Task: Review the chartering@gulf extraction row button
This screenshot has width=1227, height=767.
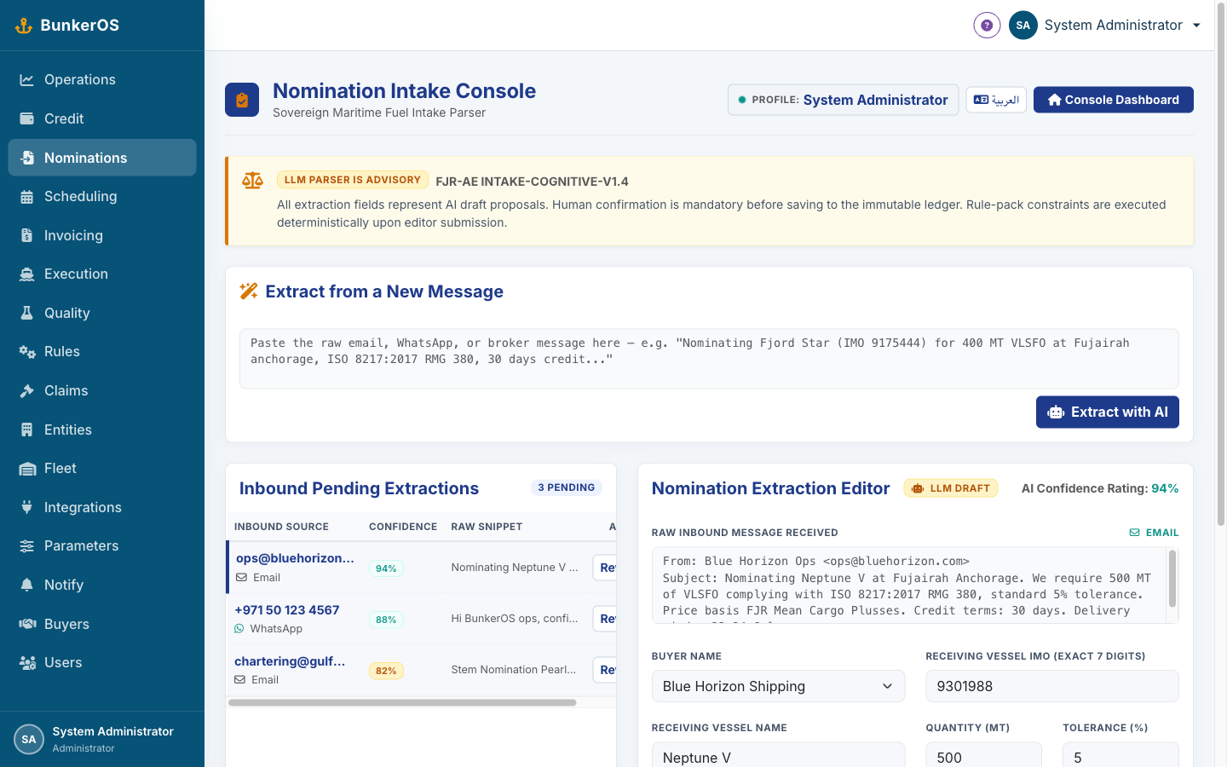Action: (605, 670)
